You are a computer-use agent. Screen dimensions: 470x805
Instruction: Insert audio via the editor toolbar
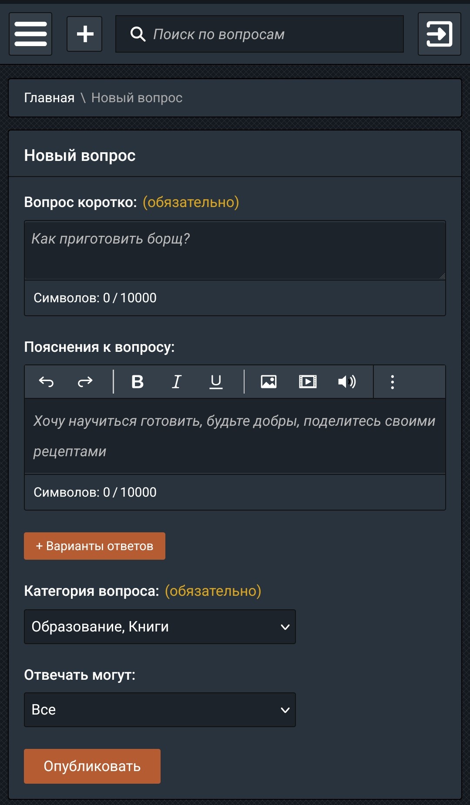point(347,381)
